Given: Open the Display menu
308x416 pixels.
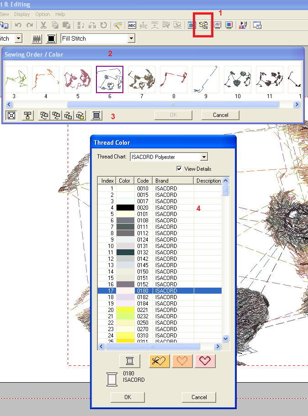Looking at the screenshot, I should [x=22, y=14].
